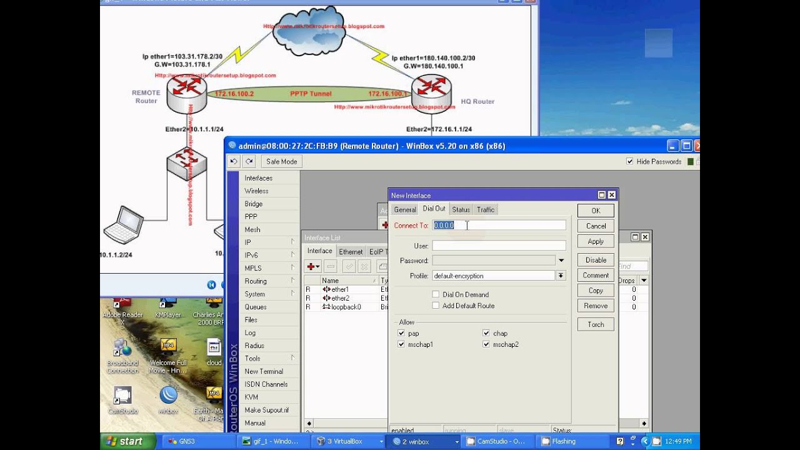Uncheck the chap authentication checkbox
Screen dimensions: 800x450
tap(486, 333)
